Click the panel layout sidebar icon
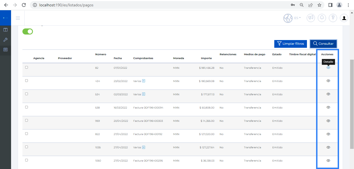The width and height of the screenshot is (354, 169). [5, 30]
